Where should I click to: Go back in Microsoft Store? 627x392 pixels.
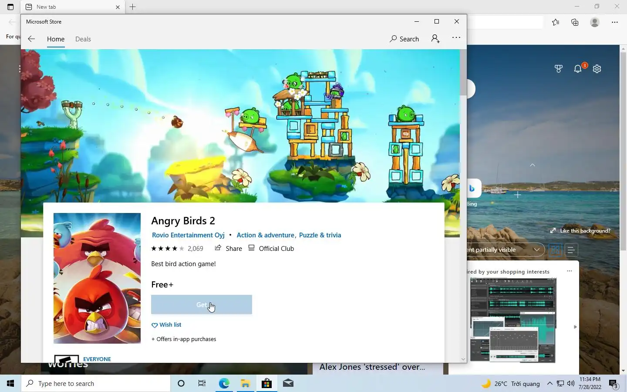coord(31,39)
